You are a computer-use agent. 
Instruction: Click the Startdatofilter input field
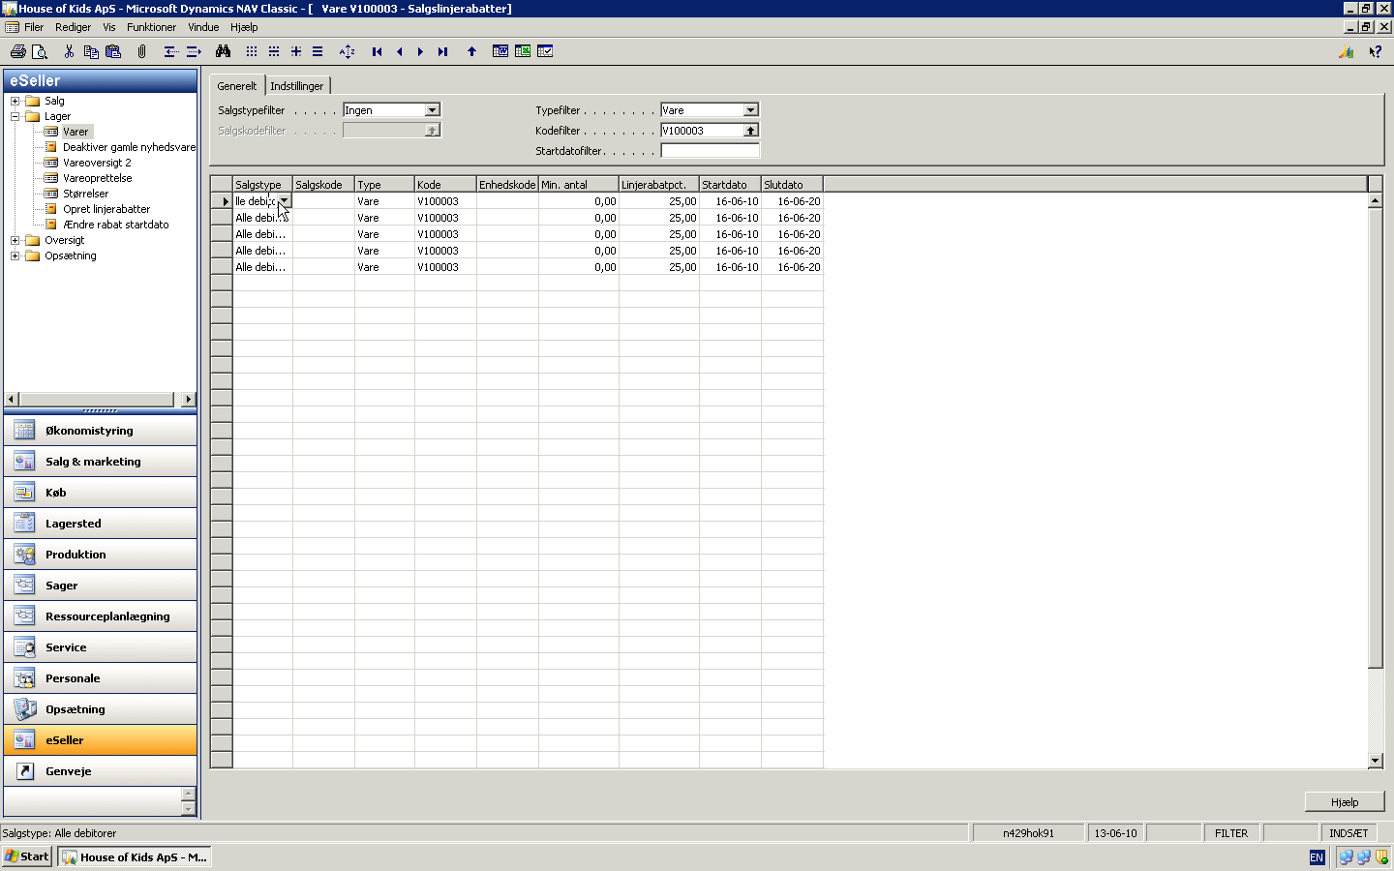tap(710, 151)
